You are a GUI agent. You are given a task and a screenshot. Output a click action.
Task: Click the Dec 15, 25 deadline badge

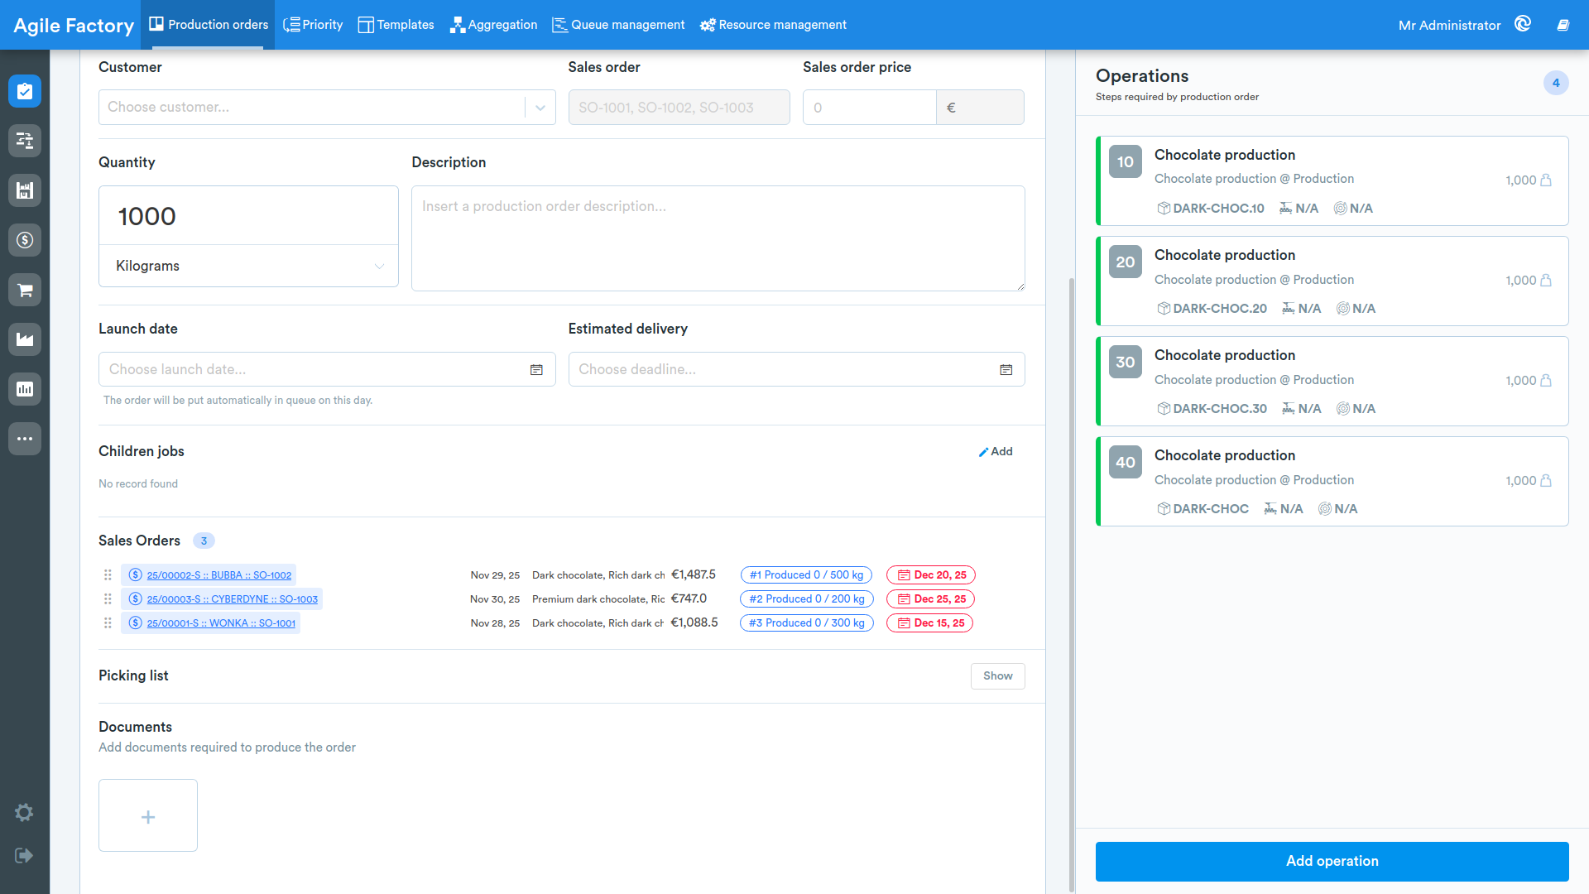point(930,622)
